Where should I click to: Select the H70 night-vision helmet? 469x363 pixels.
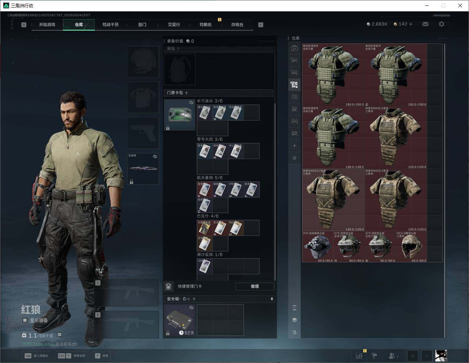[318, 247]
